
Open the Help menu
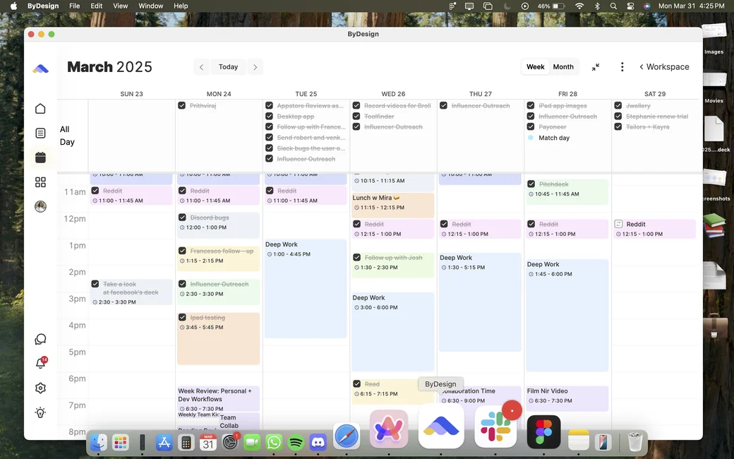pyautogui.click(x=181, y=6)
